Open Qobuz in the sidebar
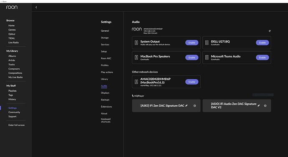Viewport: 288px width, 157px height. click(12, 34)
